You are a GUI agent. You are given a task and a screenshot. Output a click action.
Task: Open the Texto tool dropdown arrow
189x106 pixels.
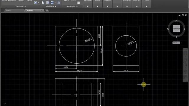click(x=66, y=2)
